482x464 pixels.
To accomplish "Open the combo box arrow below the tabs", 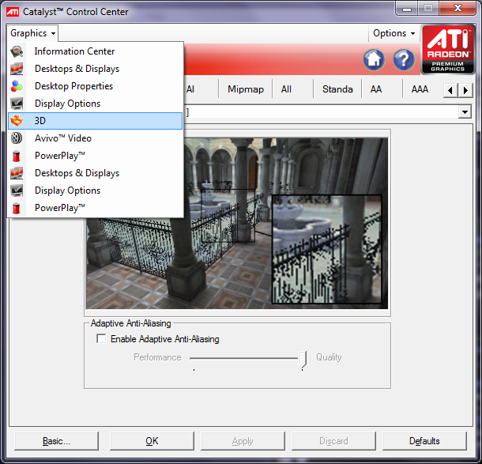I will [465, 112].
